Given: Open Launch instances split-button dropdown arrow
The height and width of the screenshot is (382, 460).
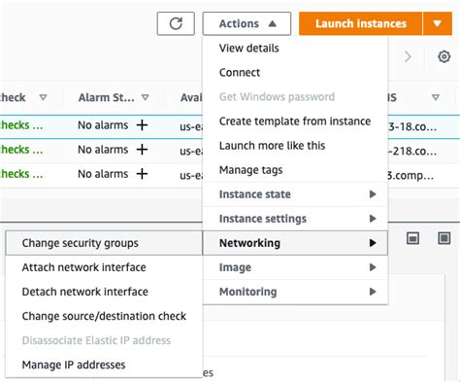Looking at the screenshot, I should coord(438,23).
